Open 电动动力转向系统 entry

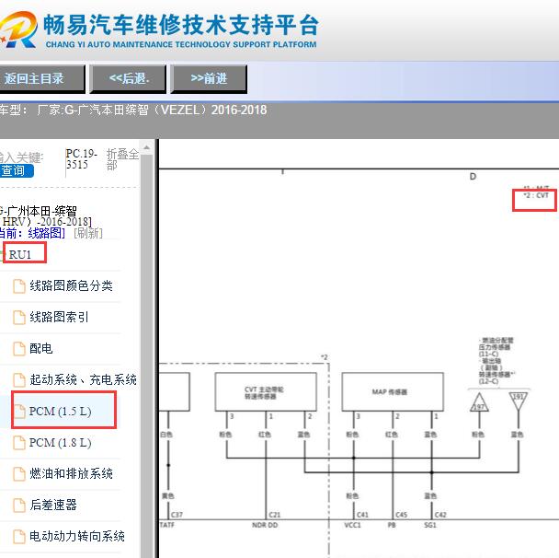click(77, 536)
